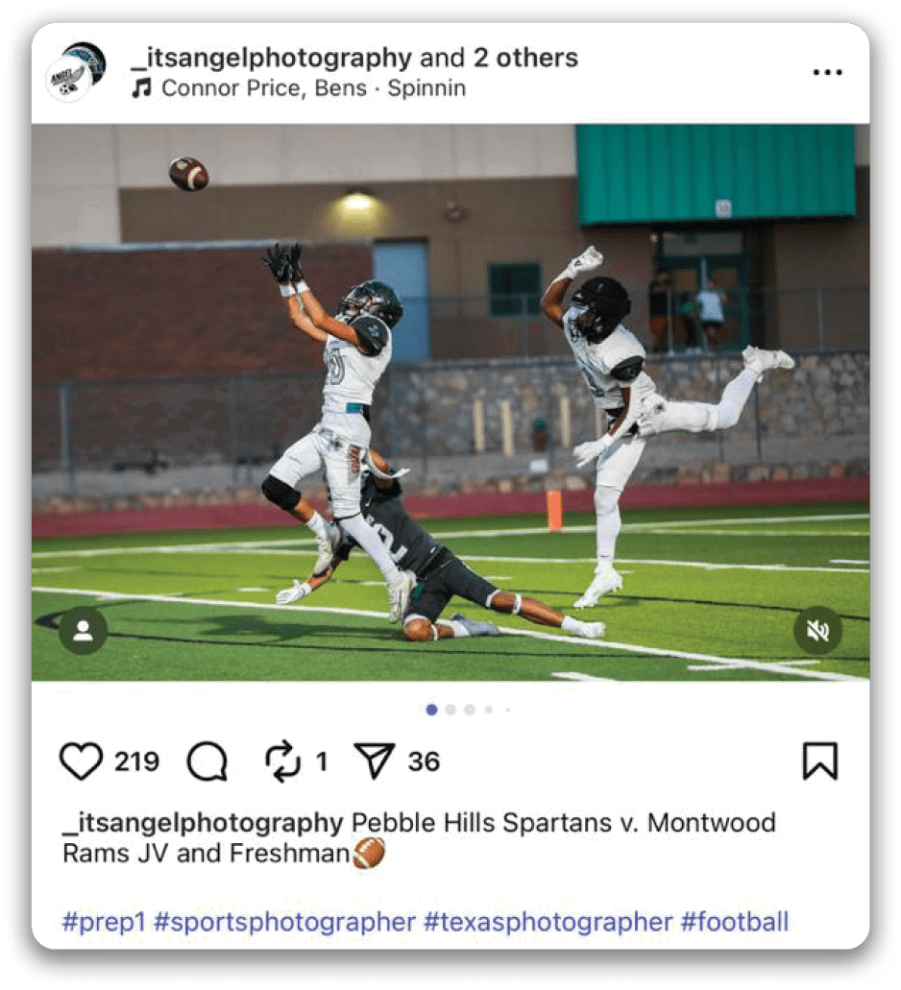Screen dimensions: 901x990
Task: Unmute audio with the speaker icon
Action: 817,630
